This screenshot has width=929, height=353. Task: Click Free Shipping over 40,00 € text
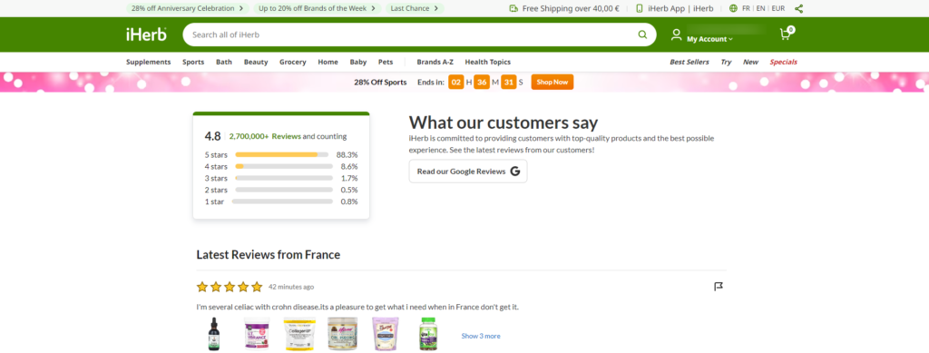[571, 8]
